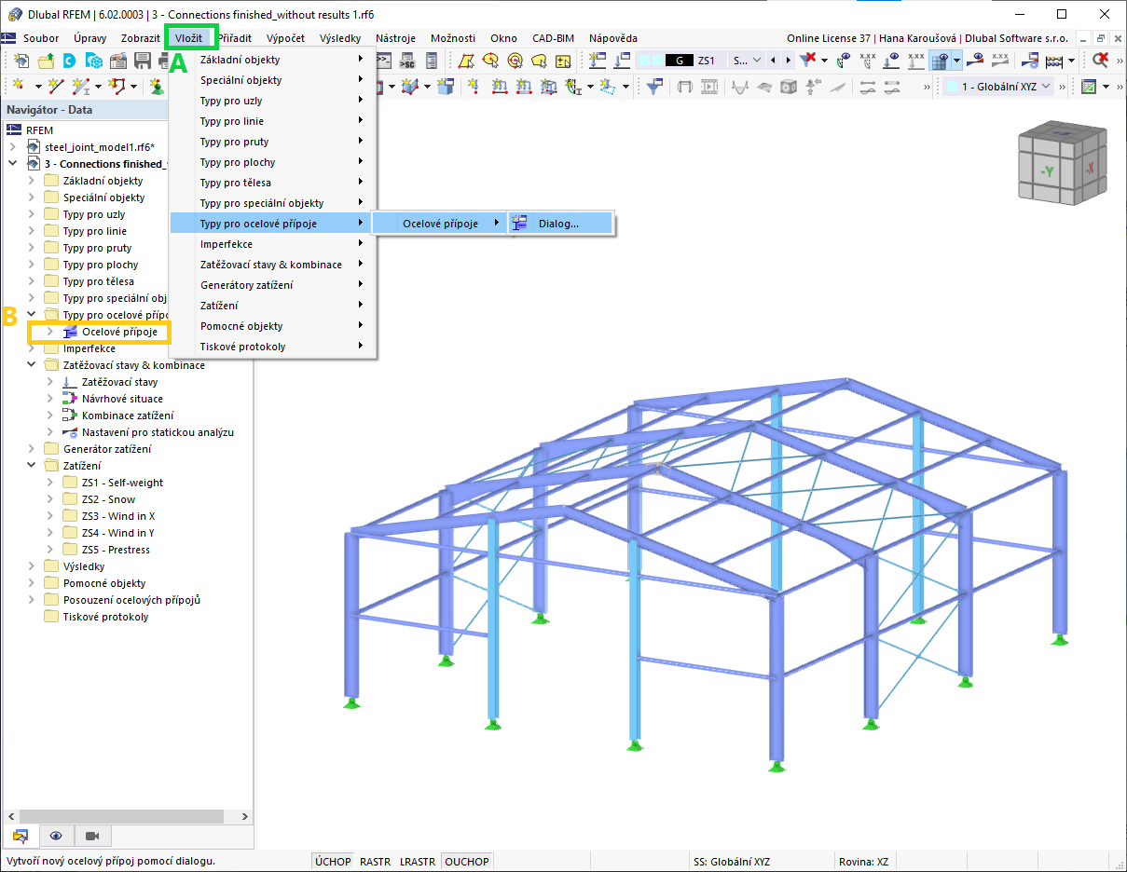Viewport: 1127px width, 872px height.
Task: Click the deformation curve icon
Action: tap(740, 86)
